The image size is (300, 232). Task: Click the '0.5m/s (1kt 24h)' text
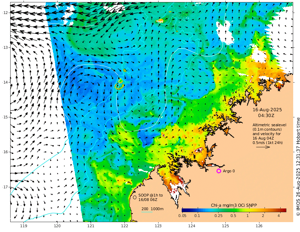tap(268, 143)
